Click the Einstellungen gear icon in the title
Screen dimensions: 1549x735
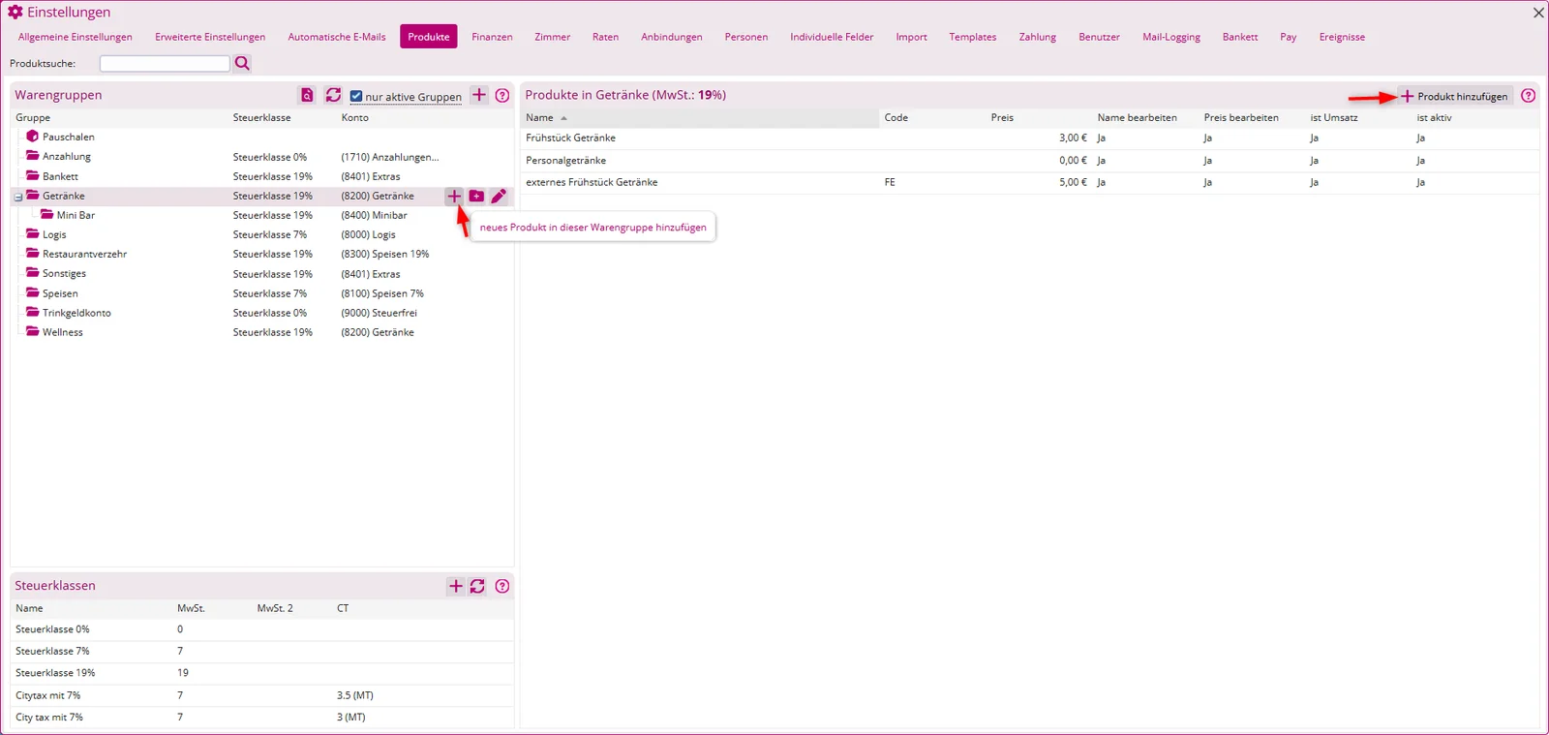(15, 12)
